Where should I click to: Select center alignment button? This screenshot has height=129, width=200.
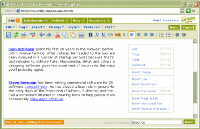click(139, 35)
